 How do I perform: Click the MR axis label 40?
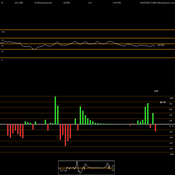171,115
